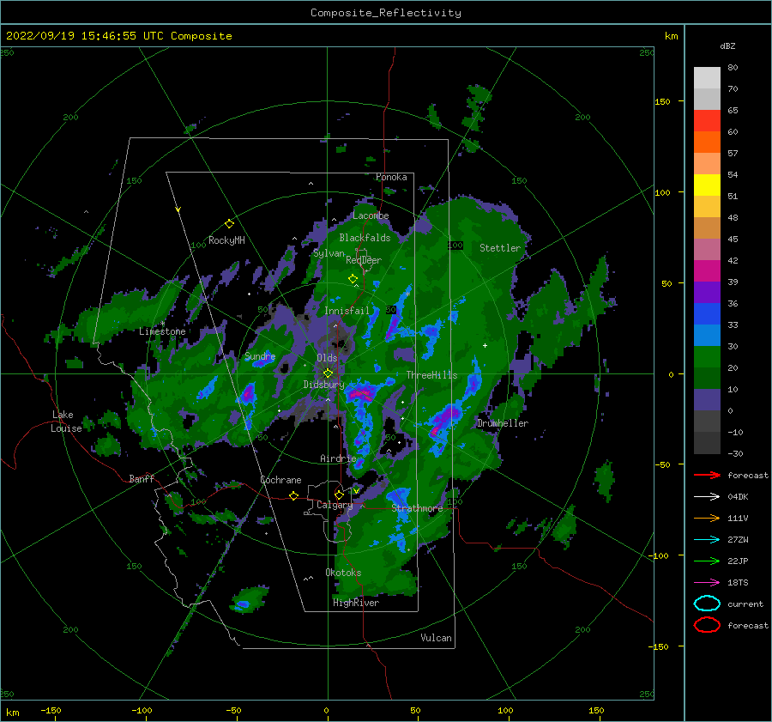This screenshot has width=772, height=722.
Task: Click the ThreeHills city label
Action: pos(431,375)
